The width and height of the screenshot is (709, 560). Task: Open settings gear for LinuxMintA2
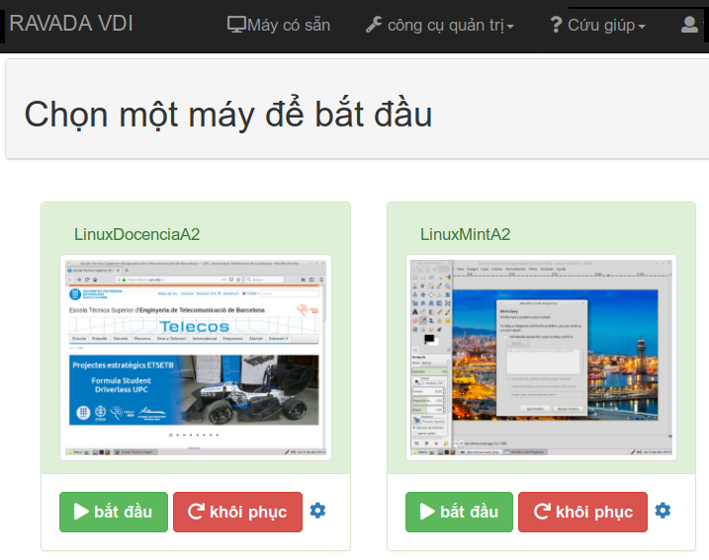(x=663, y=511)
